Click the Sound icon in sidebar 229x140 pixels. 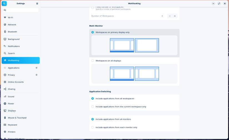click(x=5, y=96)
